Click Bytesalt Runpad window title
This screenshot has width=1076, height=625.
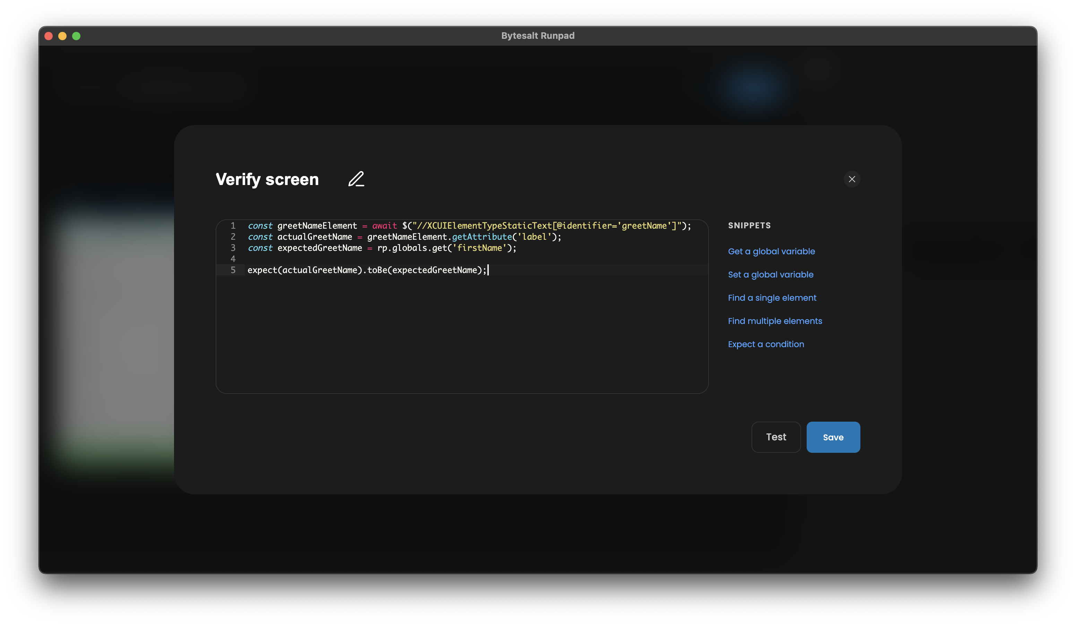click(x=538, y=36)
